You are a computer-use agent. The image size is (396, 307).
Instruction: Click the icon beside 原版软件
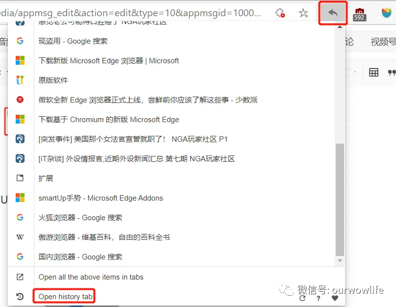point(20,80)
